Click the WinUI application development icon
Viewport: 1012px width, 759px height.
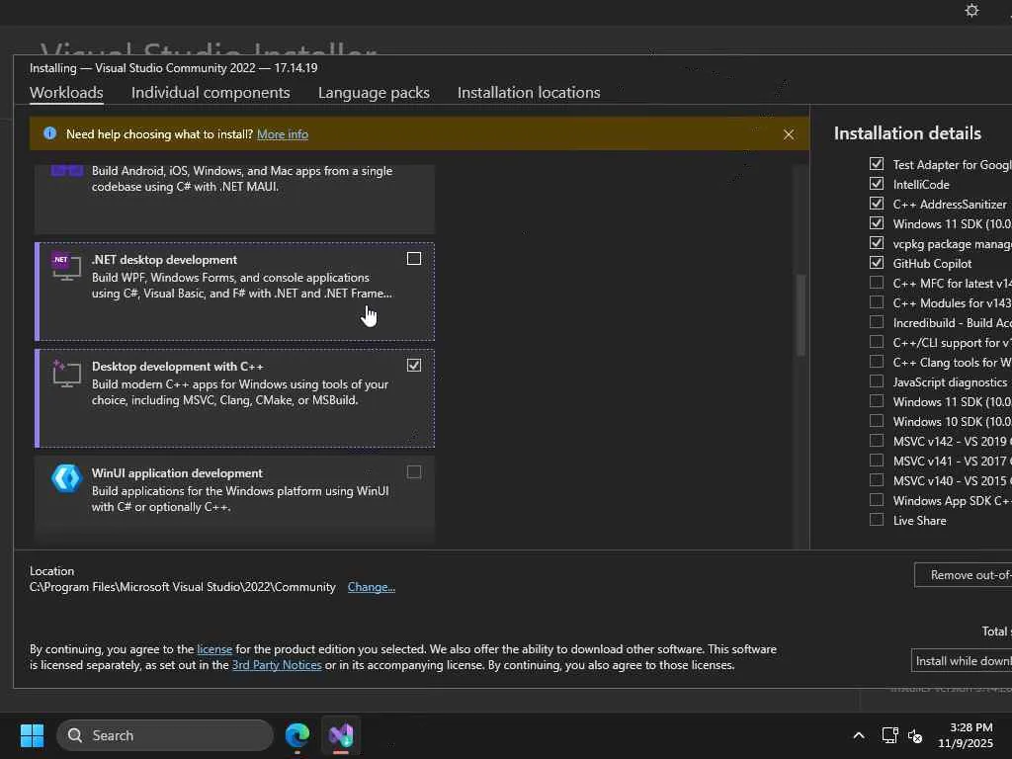coord(66,478)
